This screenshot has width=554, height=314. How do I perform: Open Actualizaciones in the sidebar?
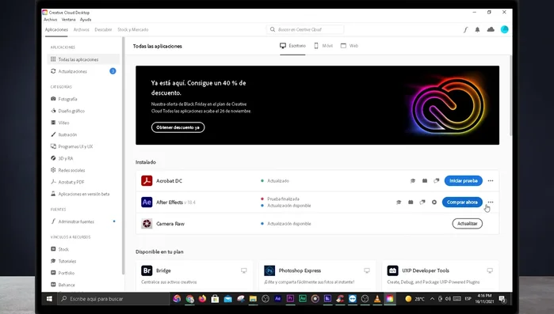83,71
